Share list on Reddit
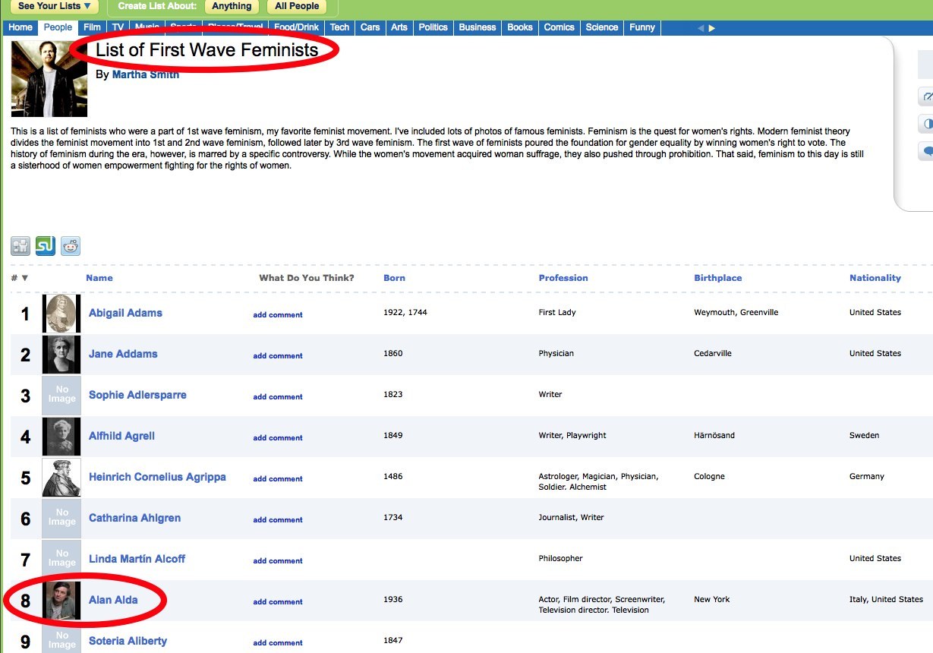The height and width of the screenshot is (653, 933). 71,246
